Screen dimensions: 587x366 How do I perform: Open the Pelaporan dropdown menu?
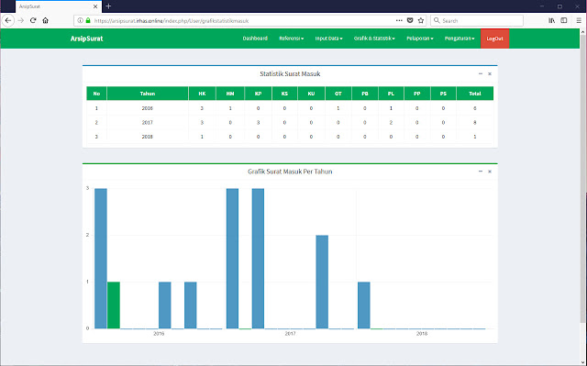420,39
